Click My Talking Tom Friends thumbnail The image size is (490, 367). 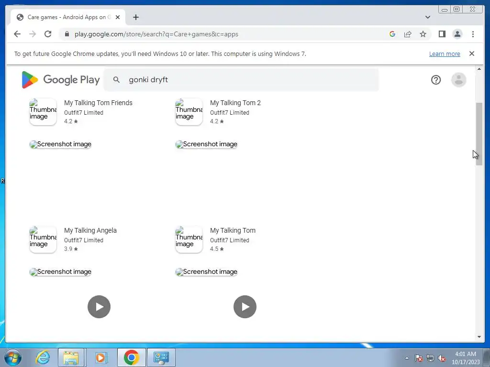[x=43, y=112]
